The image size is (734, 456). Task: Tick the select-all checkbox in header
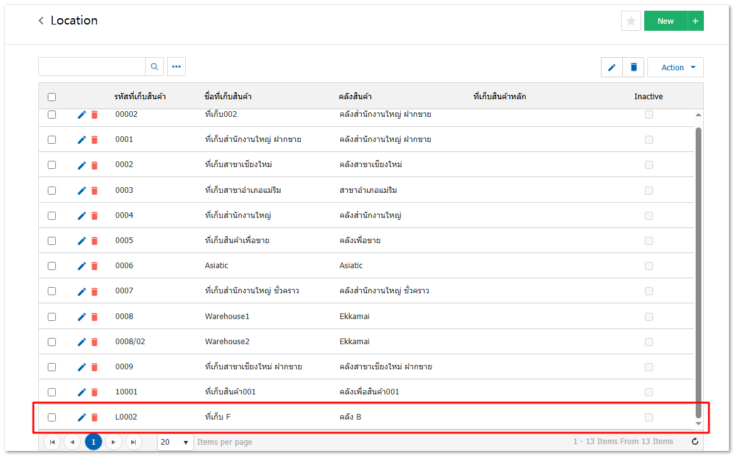(x=52, y=97)
